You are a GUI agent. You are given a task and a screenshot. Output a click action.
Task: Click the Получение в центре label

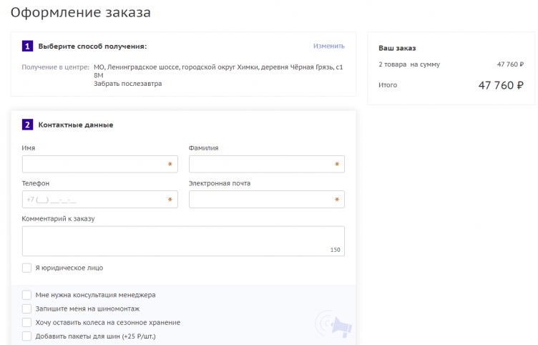(x=56, y=67)
